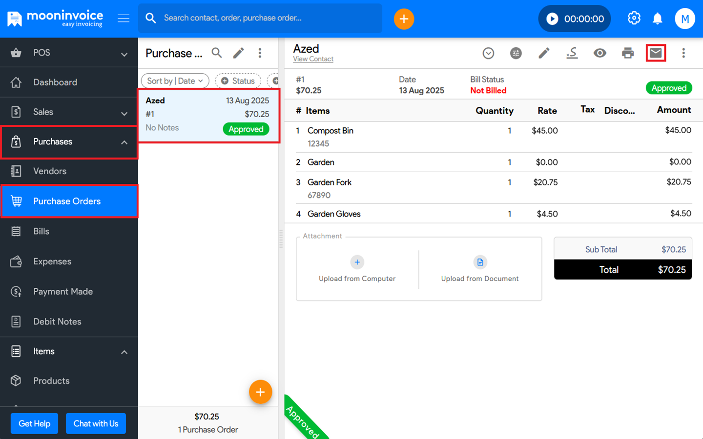The width and height of the screenshot is (703, 439).
Task: Add the Status filter chip
Action: (238, 81)
